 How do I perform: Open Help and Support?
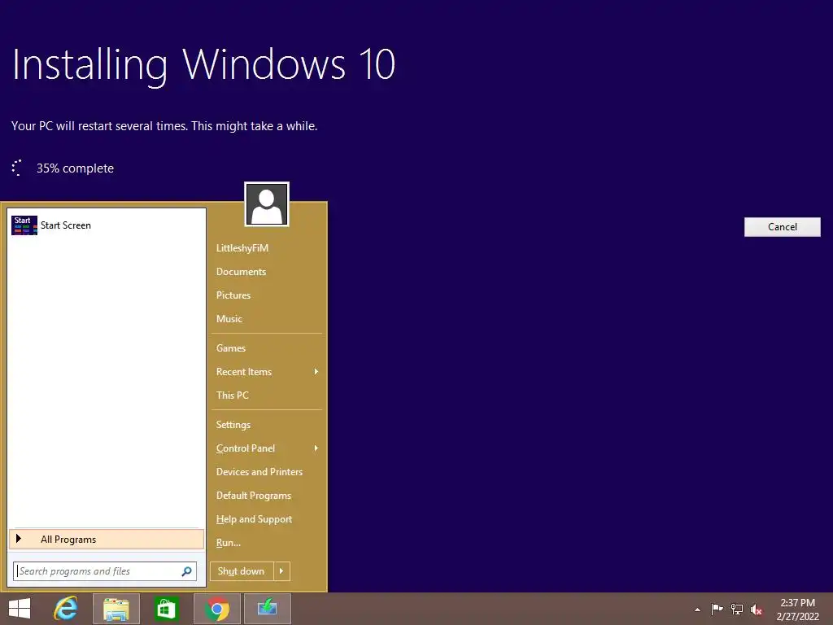coord(254,519)
